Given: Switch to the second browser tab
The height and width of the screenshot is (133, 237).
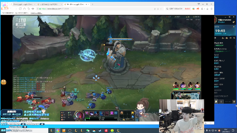Looking at the screenshot, I should [x=49, y=4].
